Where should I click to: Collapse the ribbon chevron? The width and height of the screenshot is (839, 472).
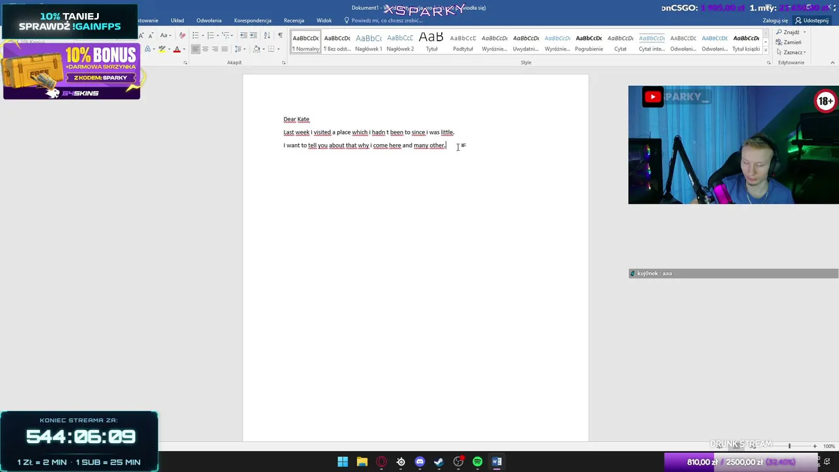(833, 62)
